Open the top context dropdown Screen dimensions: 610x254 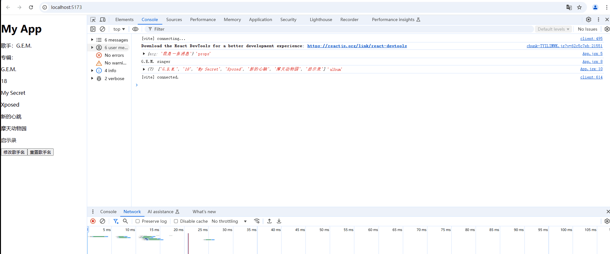119,29
